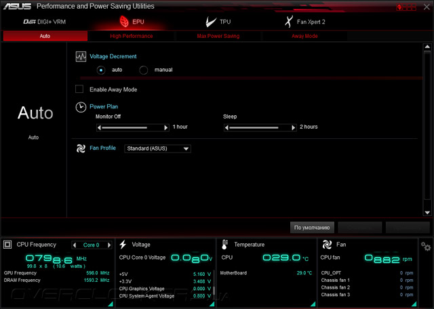Click the Core 0 label
The height and width of the screenshot is (309, 434).
[91, 245]
